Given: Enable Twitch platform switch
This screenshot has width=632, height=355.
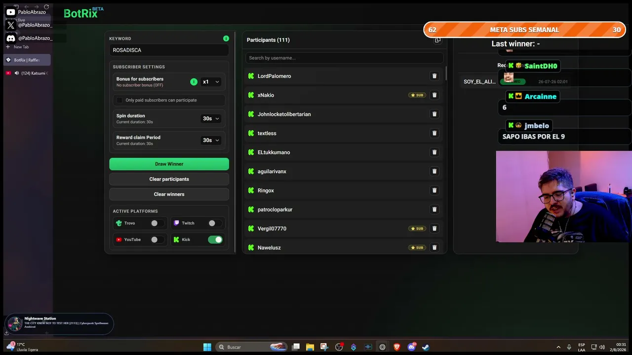Looking at the screenshot, I should point(214,223).
